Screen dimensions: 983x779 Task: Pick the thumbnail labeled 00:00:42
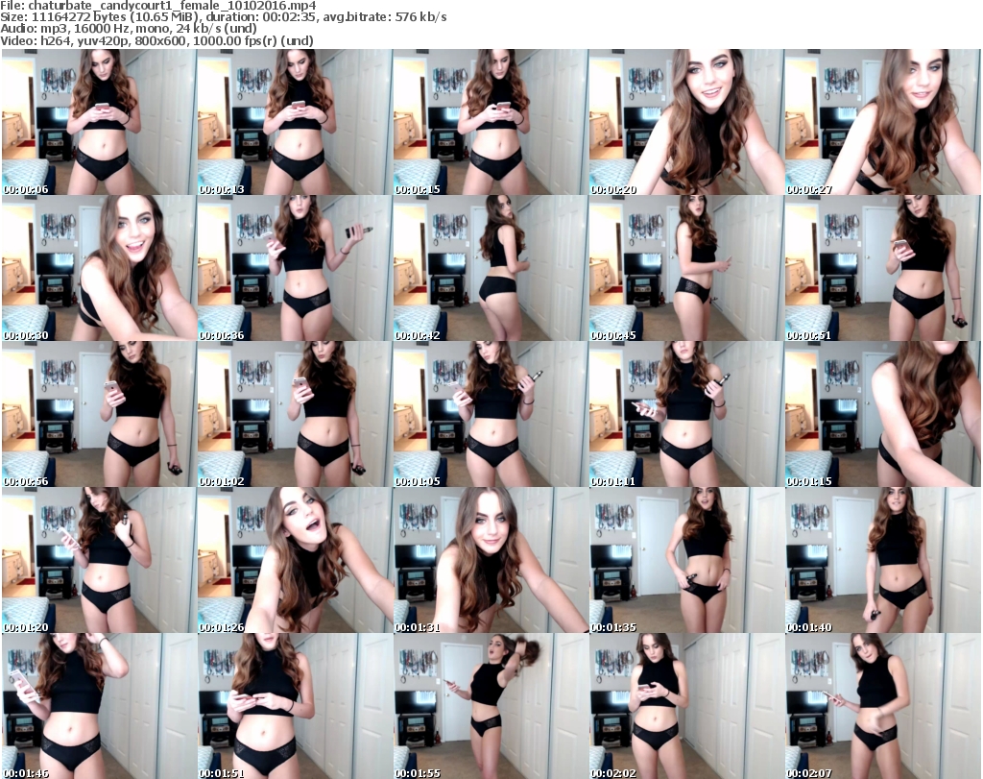click(x=491, y=268)
